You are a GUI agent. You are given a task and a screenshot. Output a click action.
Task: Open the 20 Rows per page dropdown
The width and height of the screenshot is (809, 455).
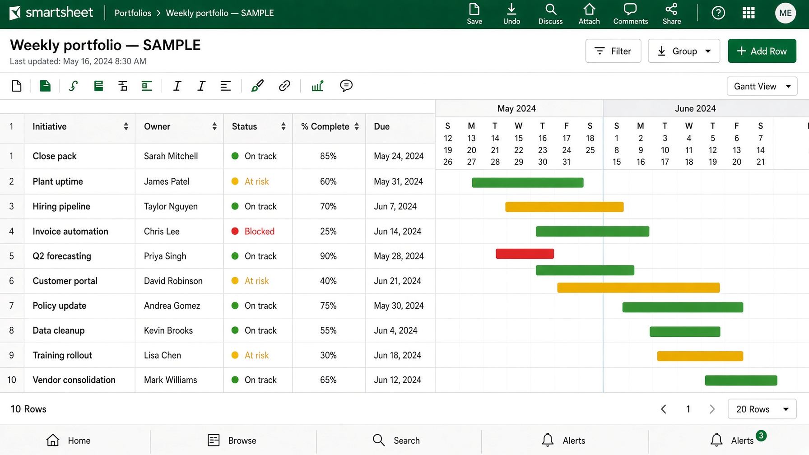click(x=762, y=409)
